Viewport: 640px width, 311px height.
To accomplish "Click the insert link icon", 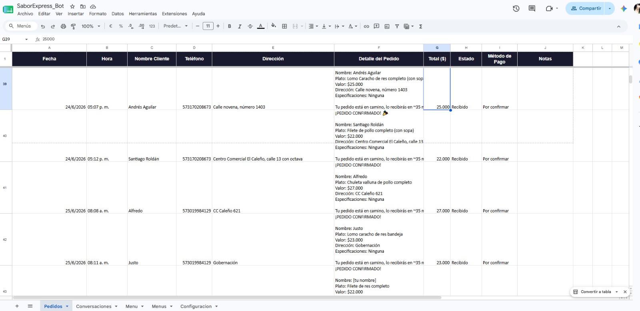I will click(366, 26).
